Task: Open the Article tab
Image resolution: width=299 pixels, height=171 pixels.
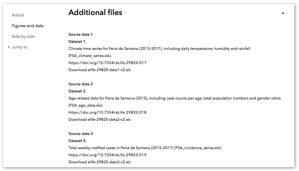Action: click(18, 15)
